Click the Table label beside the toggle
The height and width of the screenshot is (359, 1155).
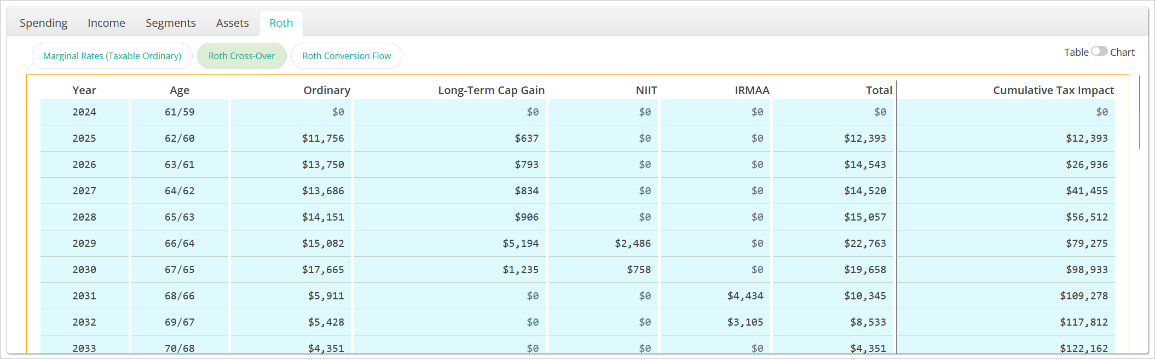click(1076, 53)
